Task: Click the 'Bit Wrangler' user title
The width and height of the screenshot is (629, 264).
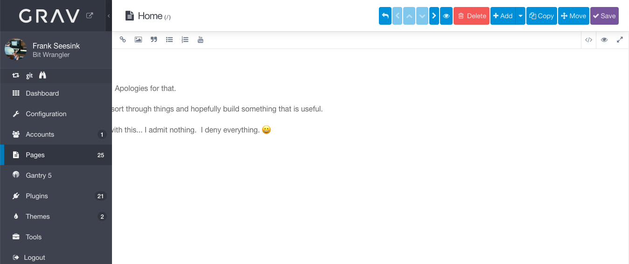Action: tap(51, 55)
